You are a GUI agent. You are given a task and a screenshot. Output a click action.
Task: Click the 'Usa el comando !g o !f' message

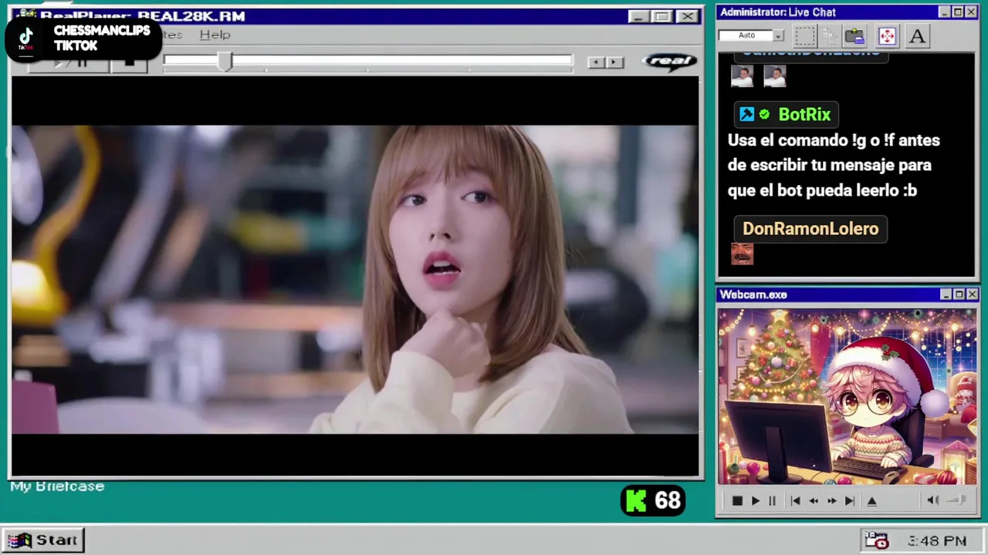point(834,165)
